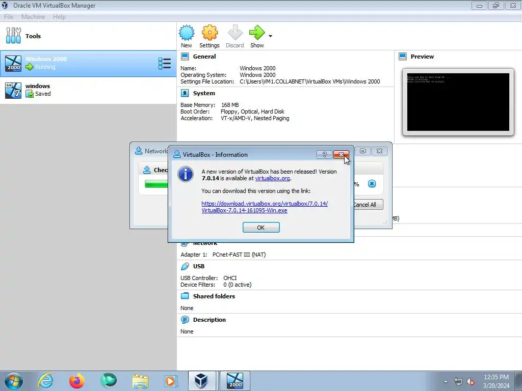
Task: Open the VirtualBox 7.0.14 download link
Action: click(265, 207)
